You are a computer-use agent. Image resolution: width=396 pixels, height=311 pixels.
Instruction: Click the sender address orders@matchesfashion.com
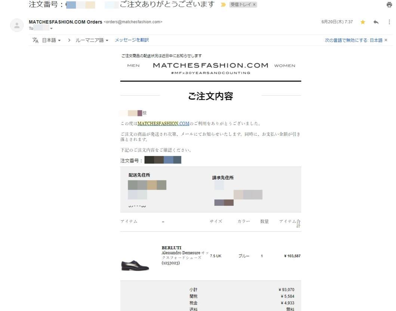pos(133,22)
